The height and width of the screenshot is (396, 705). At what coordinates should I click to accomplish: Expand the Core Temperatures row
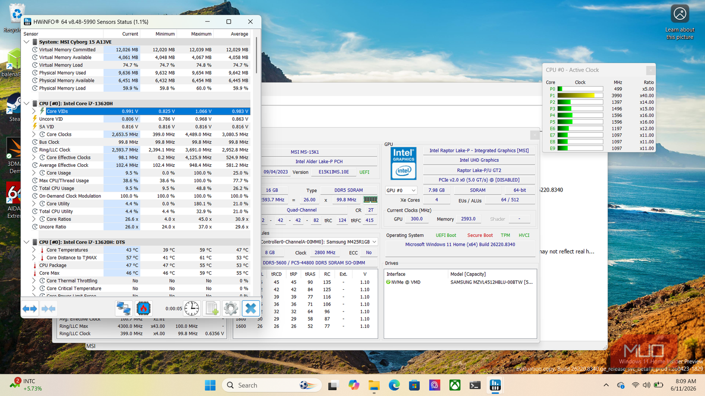(34, 250)
